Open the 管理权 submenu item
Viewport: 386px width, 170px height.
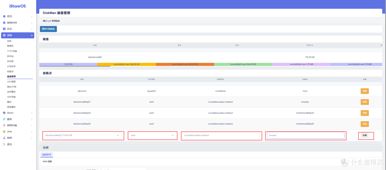click(x=10, y=46)
